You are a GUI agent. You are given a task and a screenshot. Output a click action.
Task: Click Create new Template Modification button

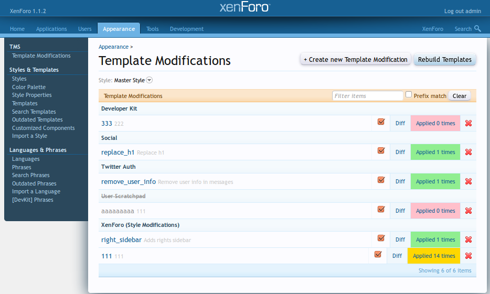pyautogui.click(x=355, y=60)
